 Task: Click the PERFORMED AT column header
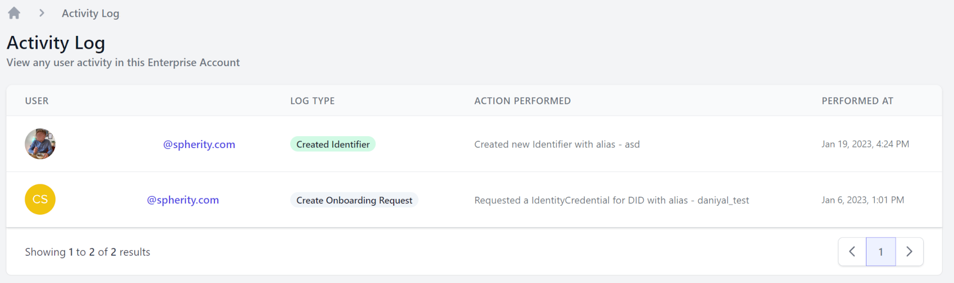pos(857,101)
